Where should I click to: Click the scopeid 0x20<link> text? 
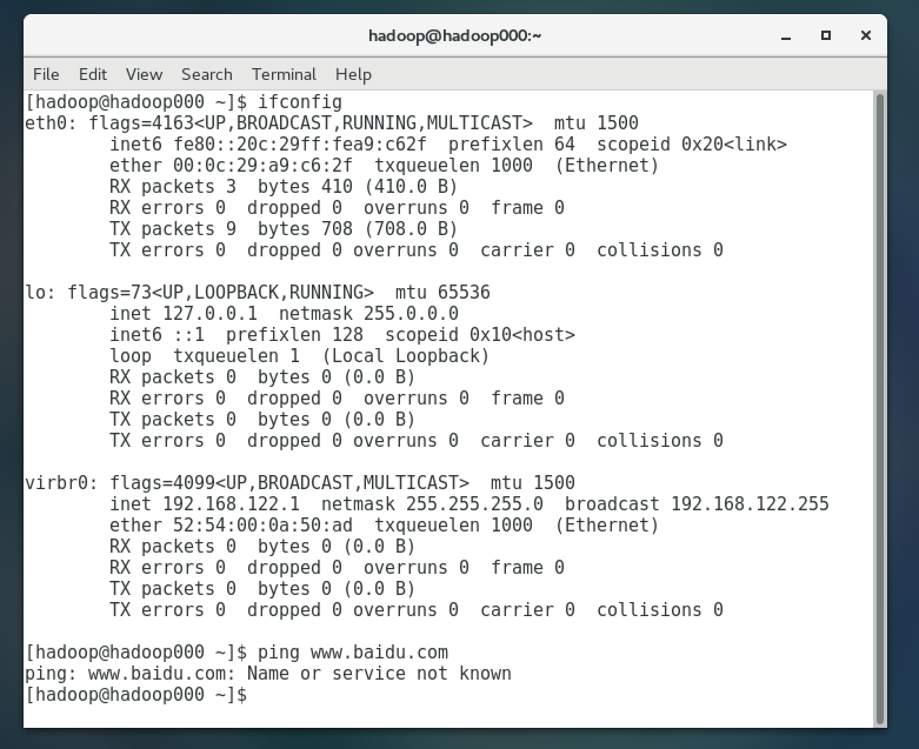[x=692, y=144]
